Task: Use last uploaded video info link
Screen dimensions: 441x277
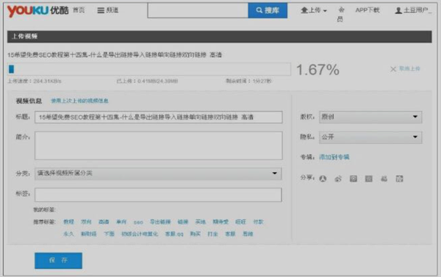Action: [79, 101]
